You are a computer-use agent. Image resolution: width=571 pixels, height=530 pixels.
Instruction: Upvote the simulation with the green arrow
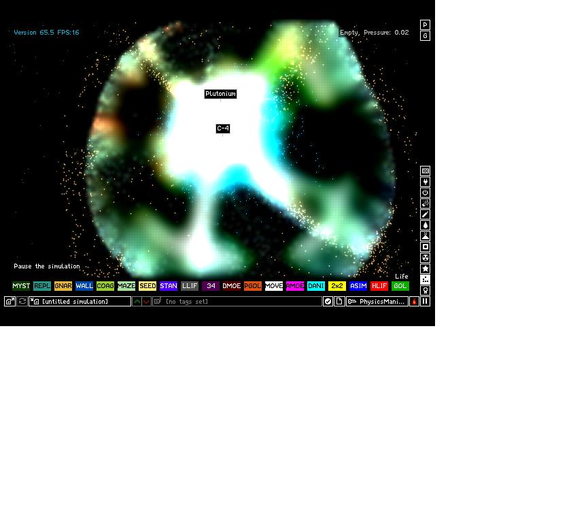[137, 302]
